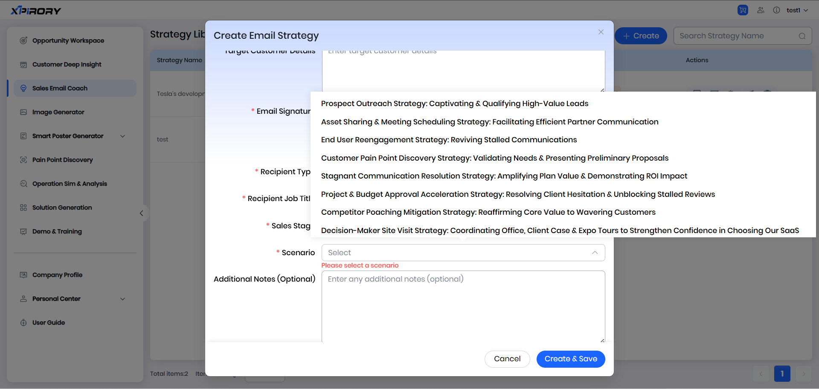Click the User Guide sidebar icon
The image size is (819, 389).
(23, 323)
